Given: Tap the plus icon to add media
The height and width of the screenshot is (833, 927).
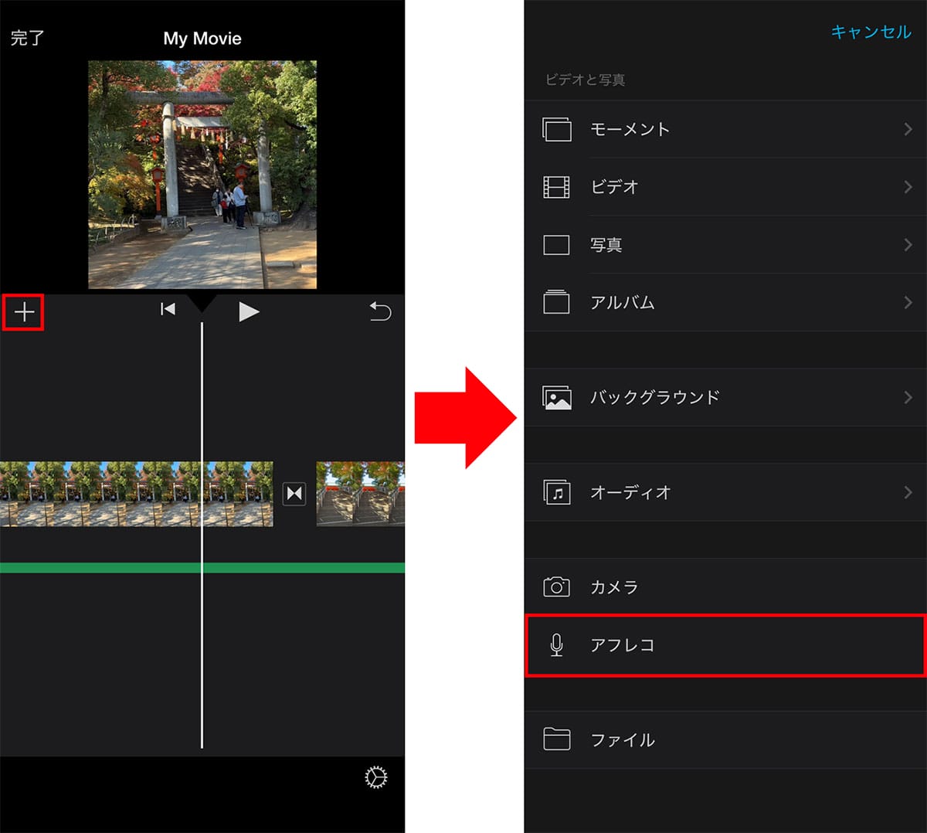Looking at the screenshot, I should click(x=24, y=312).
